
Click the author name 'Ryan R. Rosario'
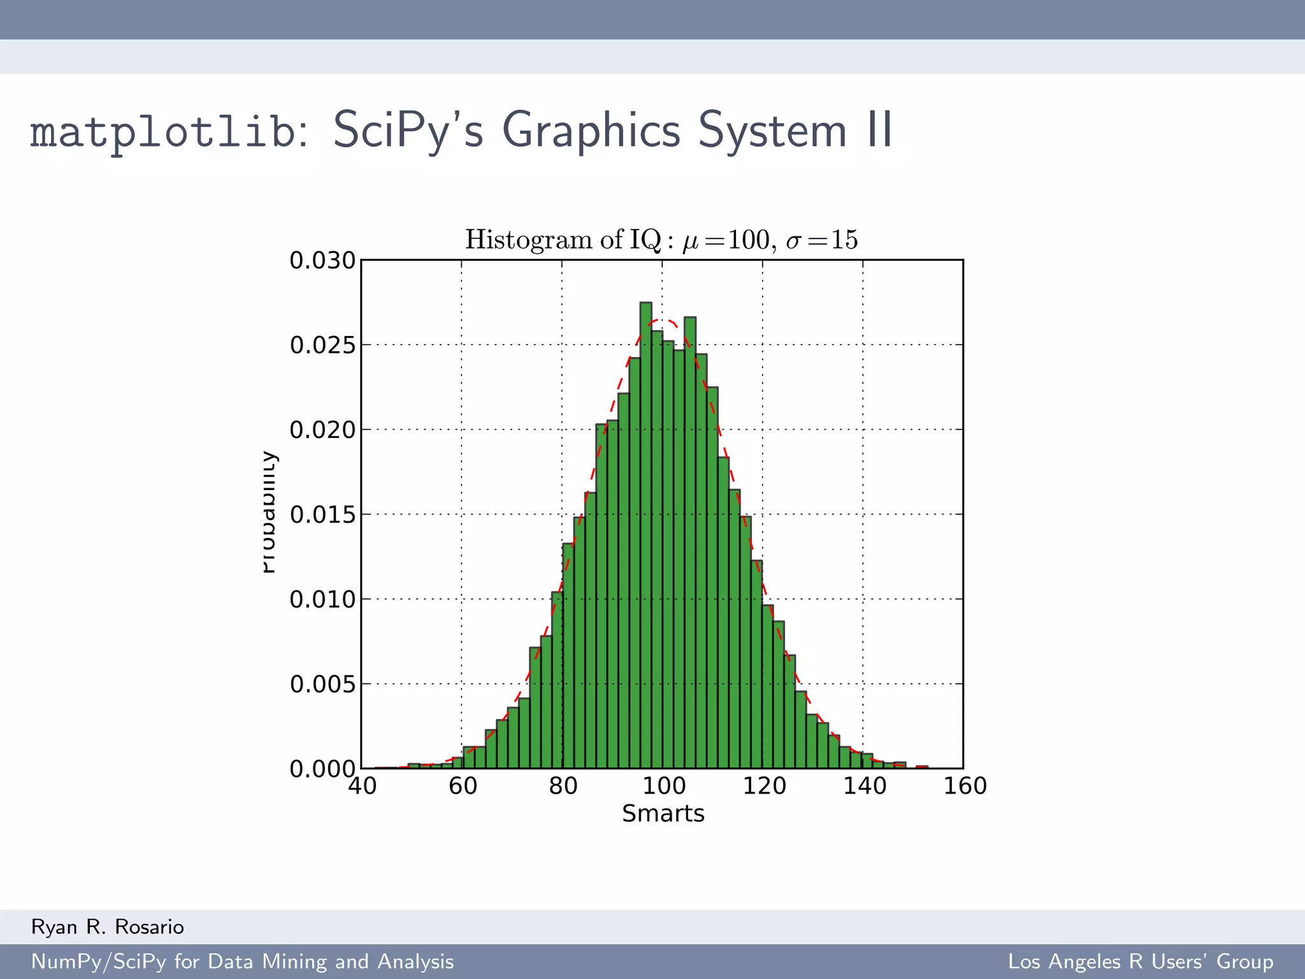(108, 927)
